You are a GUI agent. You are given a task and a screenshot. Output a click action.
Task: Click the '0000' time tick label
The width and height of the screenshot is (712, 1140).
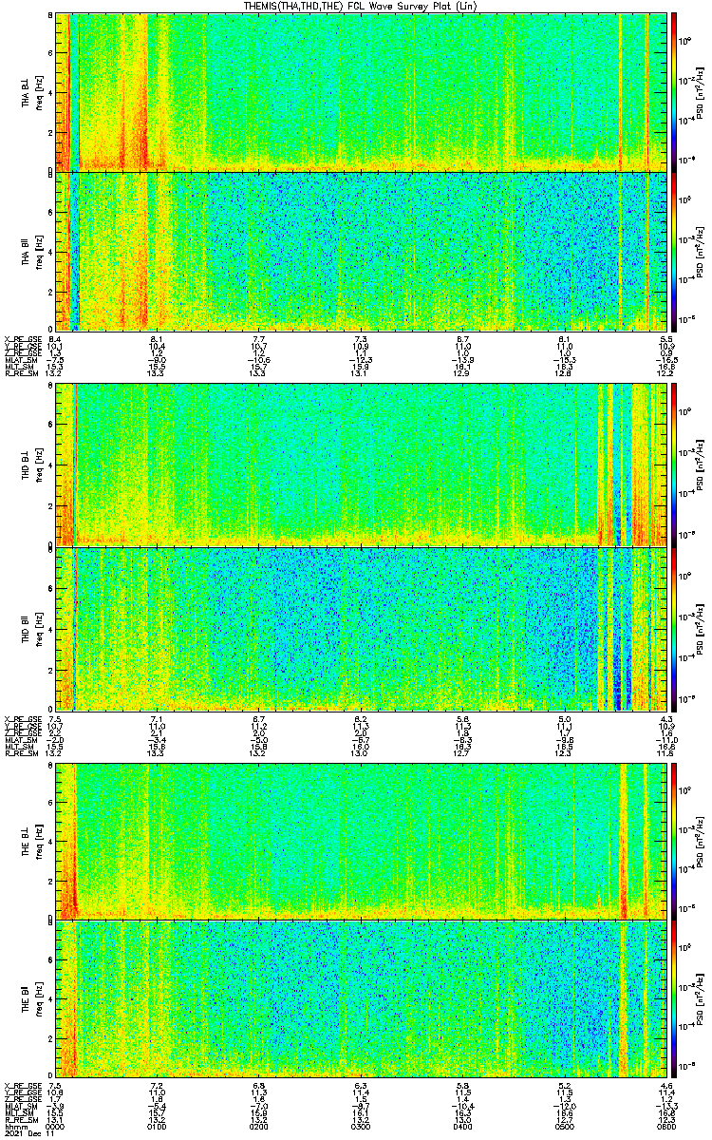click(55, 1126)
